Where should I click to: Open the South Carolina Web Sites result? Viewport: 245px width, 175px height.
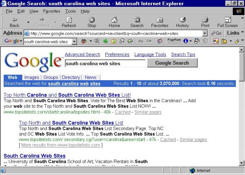coord(35,156)
